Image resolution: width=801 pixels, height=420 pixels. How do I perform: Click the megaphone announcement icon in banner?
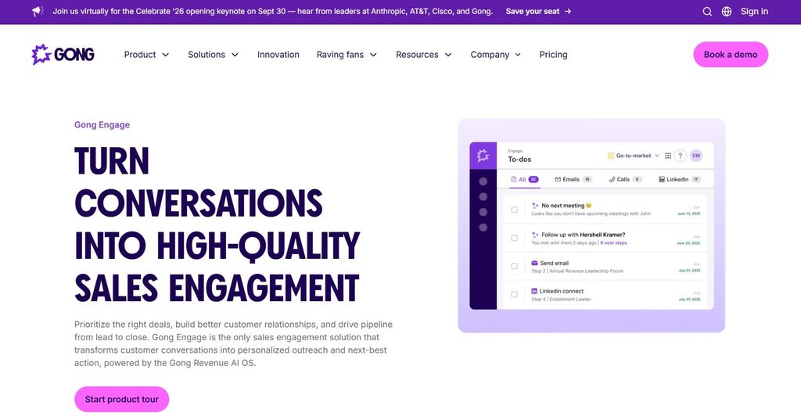point(38,11)
